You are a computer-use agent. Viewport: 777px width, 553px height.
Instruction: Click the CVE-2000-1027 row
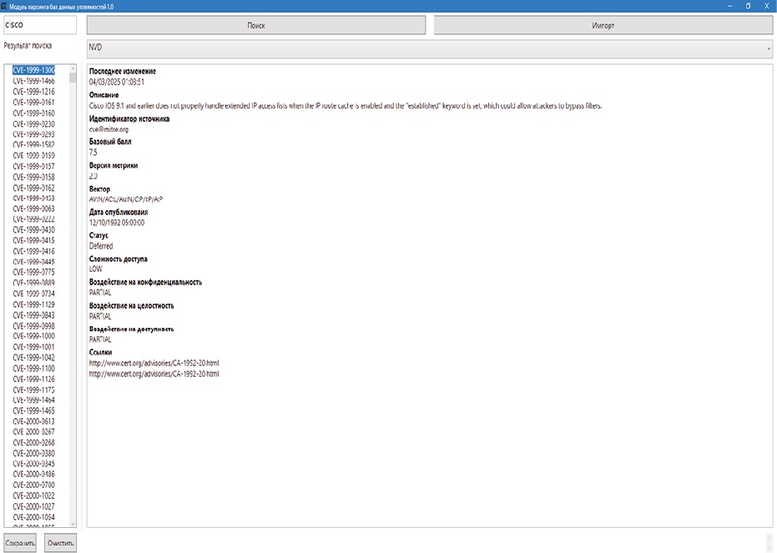33,506
